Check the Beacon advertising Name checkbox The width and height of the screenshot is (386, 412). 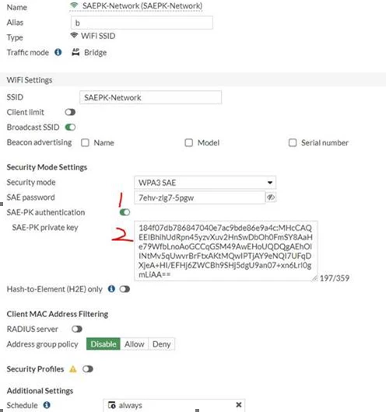tap(85, 143)
